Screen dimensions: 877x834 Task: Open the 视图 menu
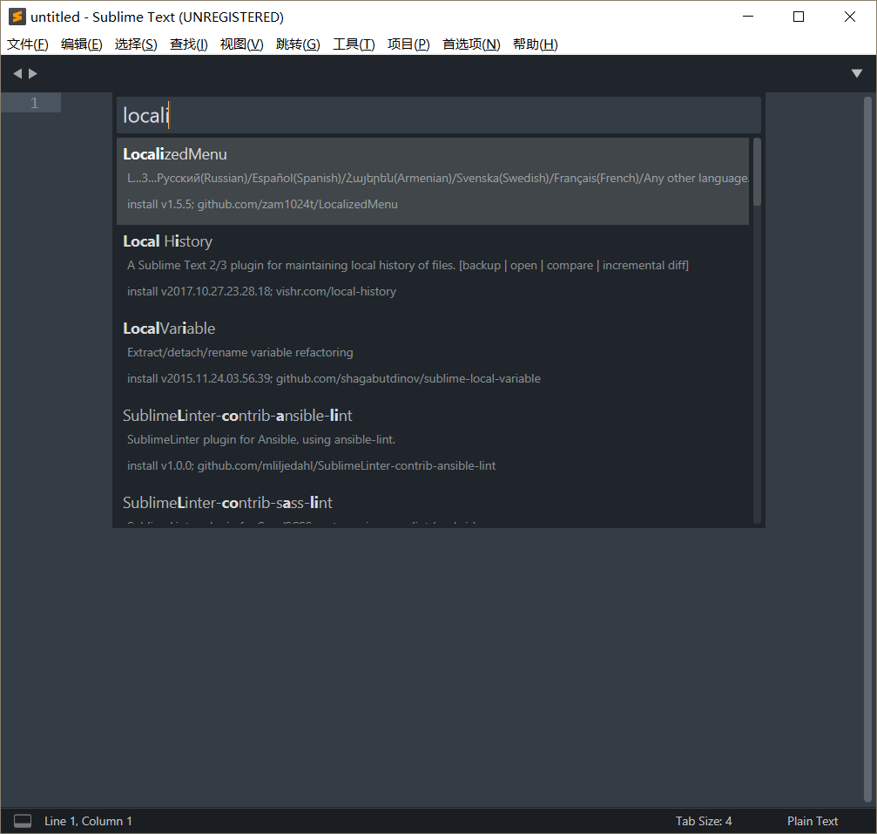[x=241, y=44]
